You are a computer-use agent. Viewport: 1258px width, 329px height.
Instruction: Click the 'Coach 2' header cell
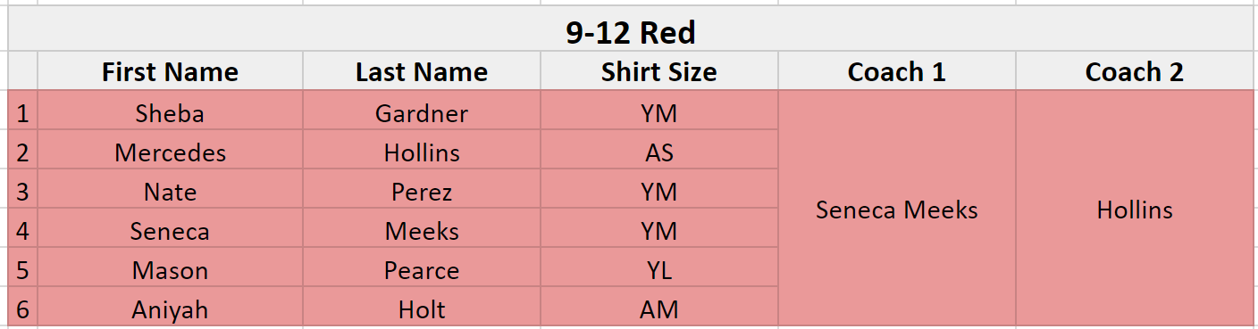pos(1135,71)
